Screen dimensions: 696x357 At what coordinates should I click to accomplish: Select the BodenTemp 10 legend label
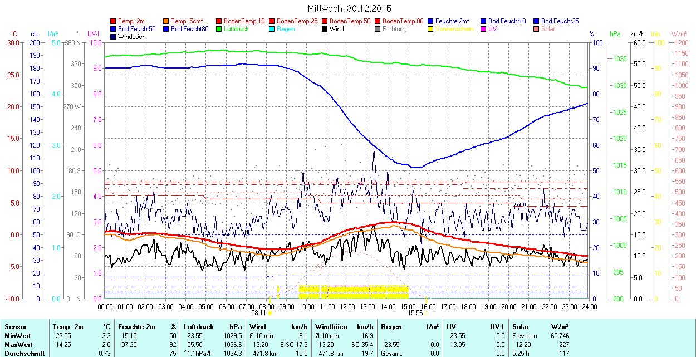pos(244,21)
